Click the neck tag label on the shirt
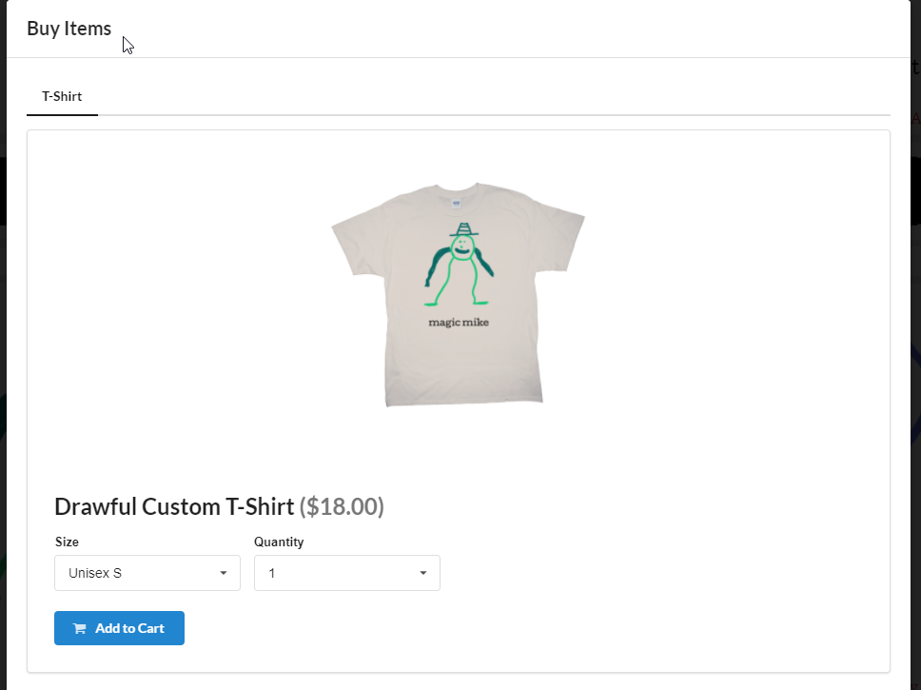The image size is (921, 690). 457,202
